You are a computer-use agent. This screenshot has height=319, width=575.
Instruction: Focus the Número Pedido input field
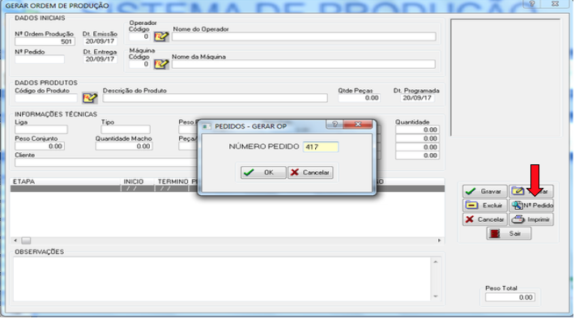(x=321, y=147)
